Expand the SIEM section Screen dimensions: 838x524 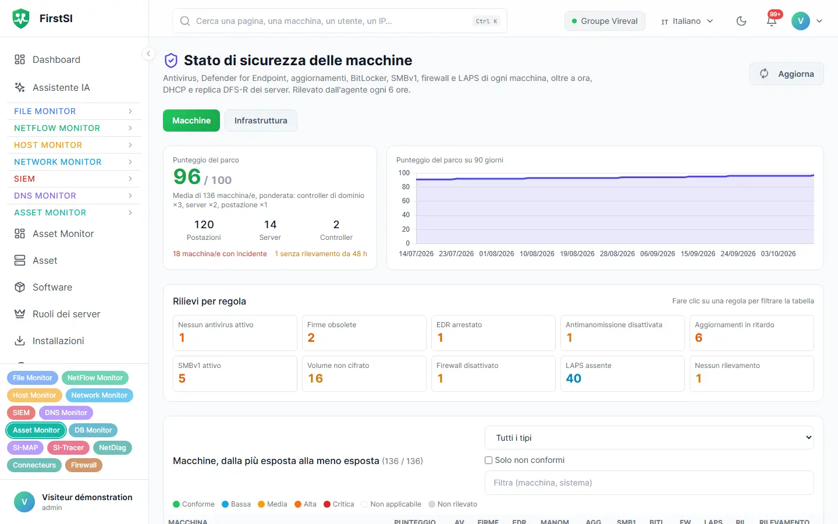74,179
